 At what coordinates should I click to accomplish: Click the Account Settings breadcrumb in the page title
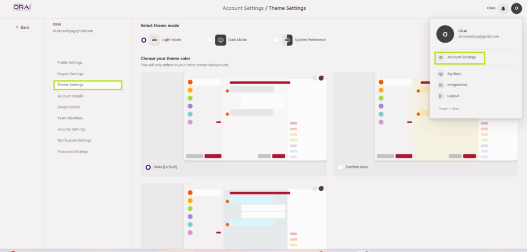coord(243,8)
